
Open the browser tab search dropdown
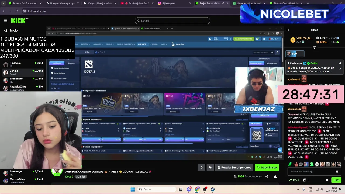pos(3,3)
